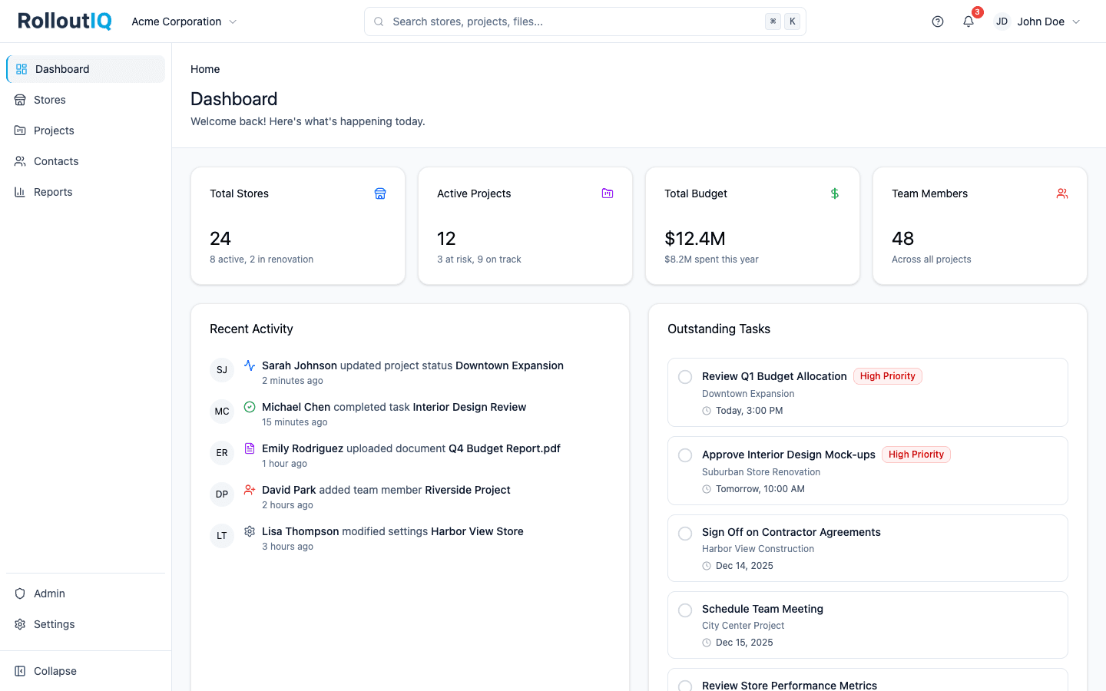Click the project folder icon on Active Projects card
The width and height of the screenshot is (1106, 691).
[608, 193]
